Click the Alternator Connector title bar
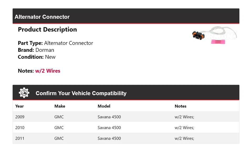The width and height of the screenshot is (252, 152). click(x=42, y=17)
